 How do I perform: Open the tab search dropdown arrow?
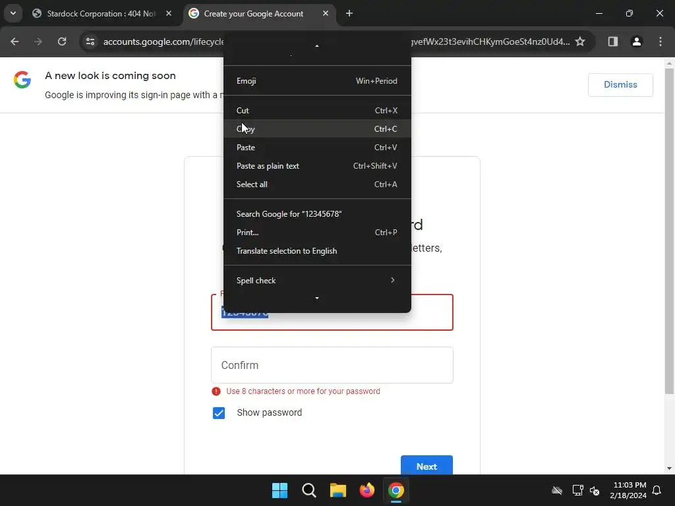[13, 13]
